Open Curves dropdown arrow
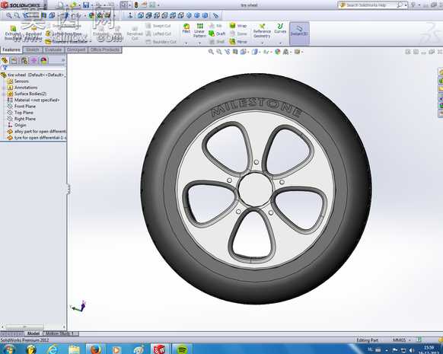 point(280,43)
